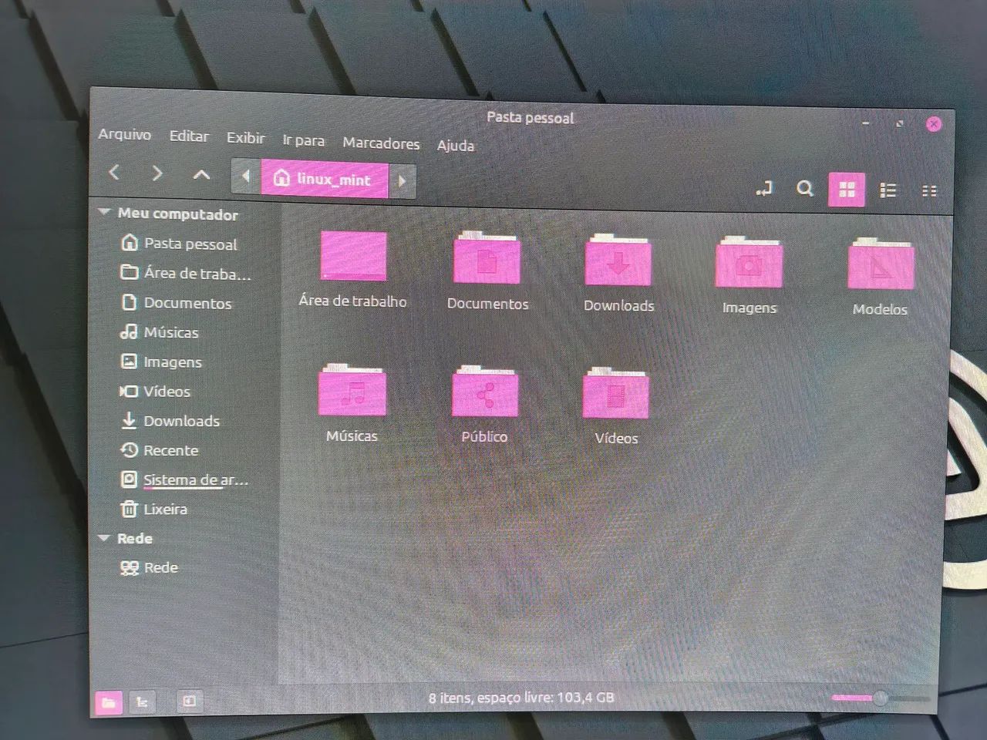987x740 pixels.
Task: Close the Pasta pessoal window
Action: (934, 124)
